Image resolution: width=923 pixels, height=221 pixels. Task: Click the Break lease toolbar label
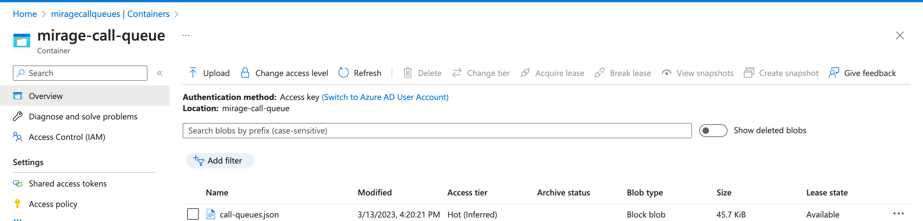click(631, 73)
